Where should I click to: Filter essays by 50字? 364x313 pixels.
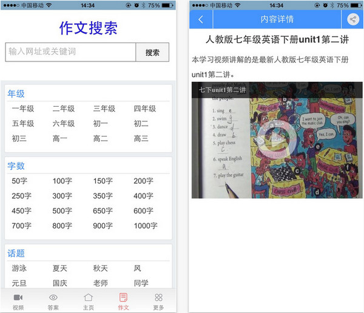pos(19,181)
